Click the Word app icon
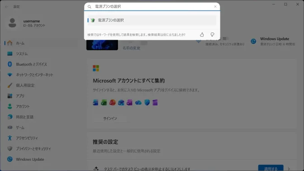This screenshot has height=171, width=304. point(95,103)
